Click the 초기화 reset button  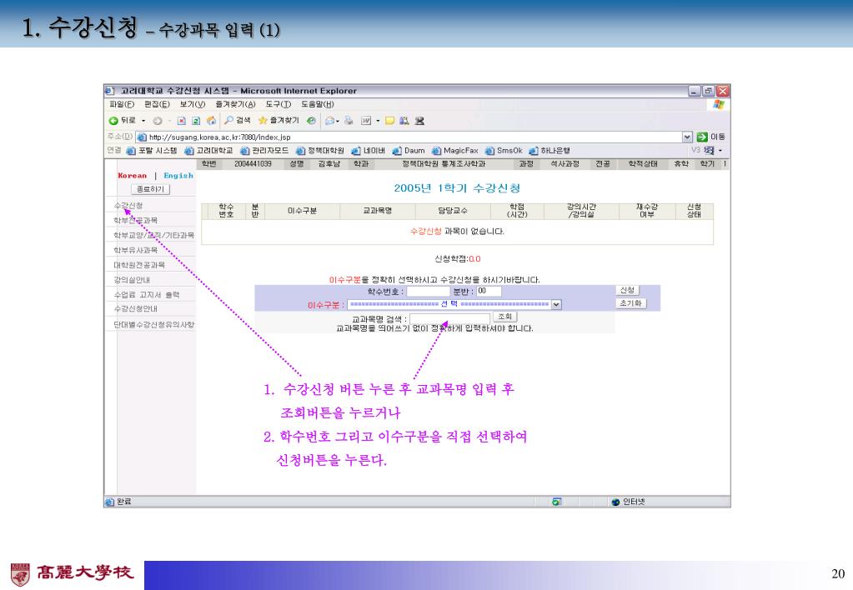point(631,303)
